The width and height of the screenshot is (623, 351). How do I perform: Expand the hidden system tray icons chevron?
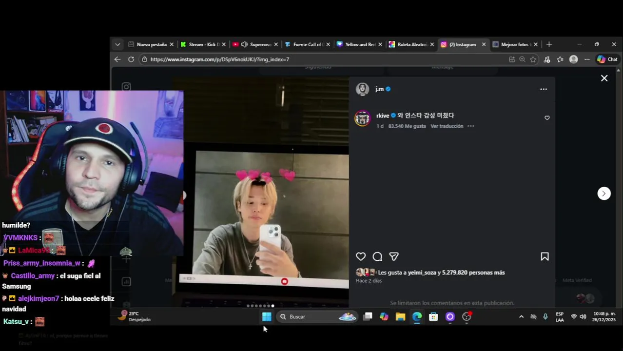coord(521,317)
